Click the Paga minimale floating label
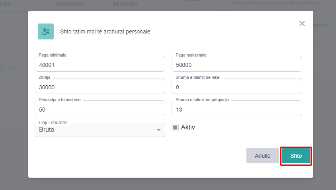The image size is (336, 190). (55, 55)
